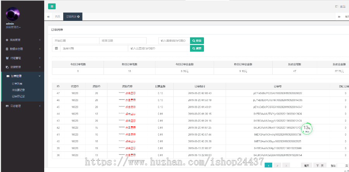Collapse the 订单管理 menu chevron
The width and height of the screenshot is (349, 172).
tap(40, 76)
